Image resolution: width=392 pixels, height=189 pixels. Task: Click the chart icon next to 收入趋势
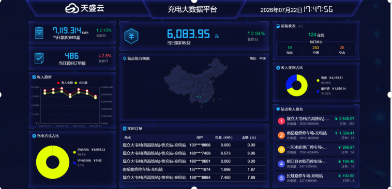click(34, 77)
